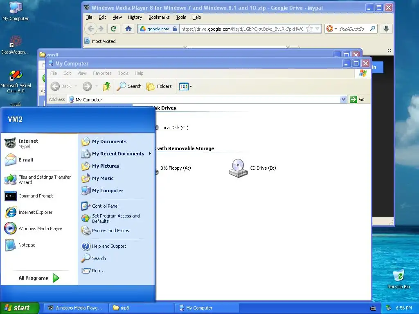Open search engine dropdown next to DuckDuckGo

point(336,29)
